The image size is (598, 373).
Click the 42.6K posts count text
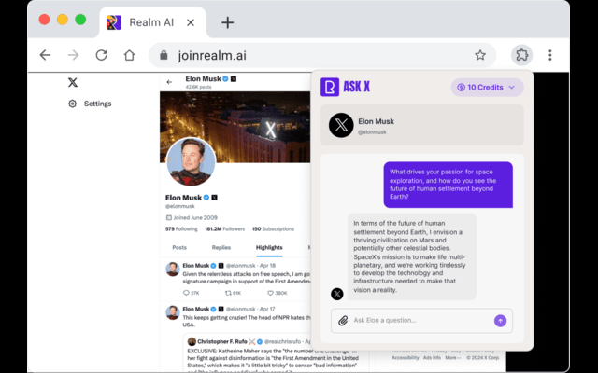click(198, 87)
